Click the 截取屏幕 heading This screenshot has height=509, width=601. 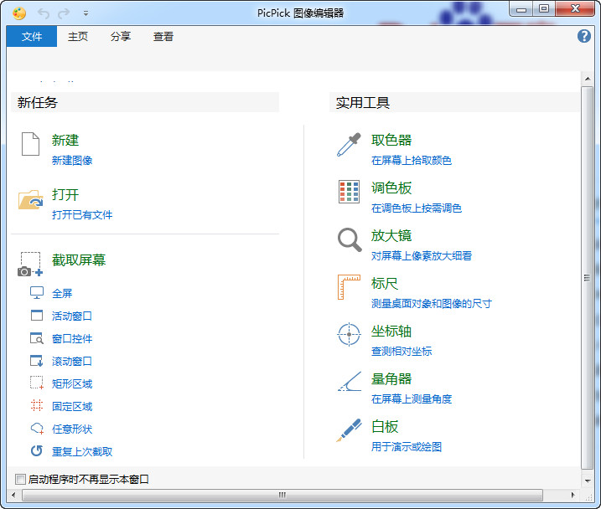click(x=79, y=260)
